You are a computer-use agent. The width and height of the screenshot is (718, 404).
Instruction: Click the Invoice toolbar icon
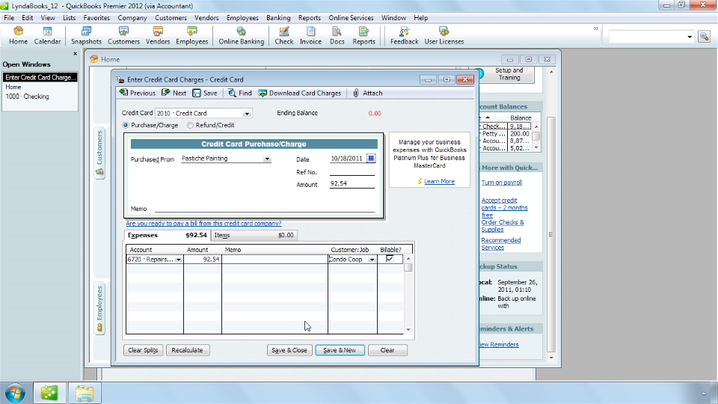[310, 35]
